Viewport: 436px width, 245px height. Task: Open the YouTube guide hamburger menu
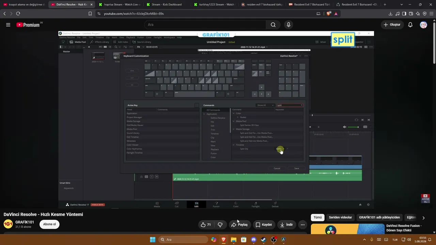8,24
